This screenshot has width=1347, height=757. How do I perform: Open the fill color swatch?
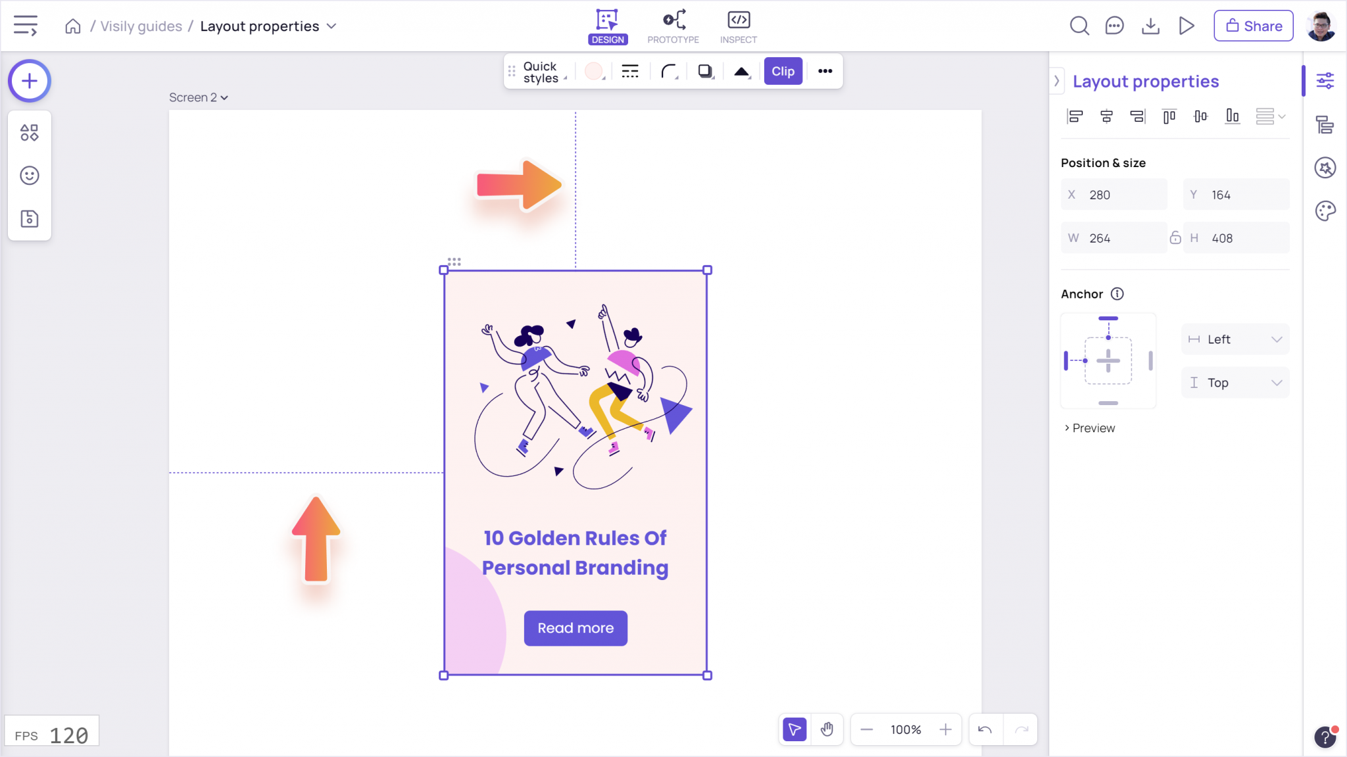[593, 71]
